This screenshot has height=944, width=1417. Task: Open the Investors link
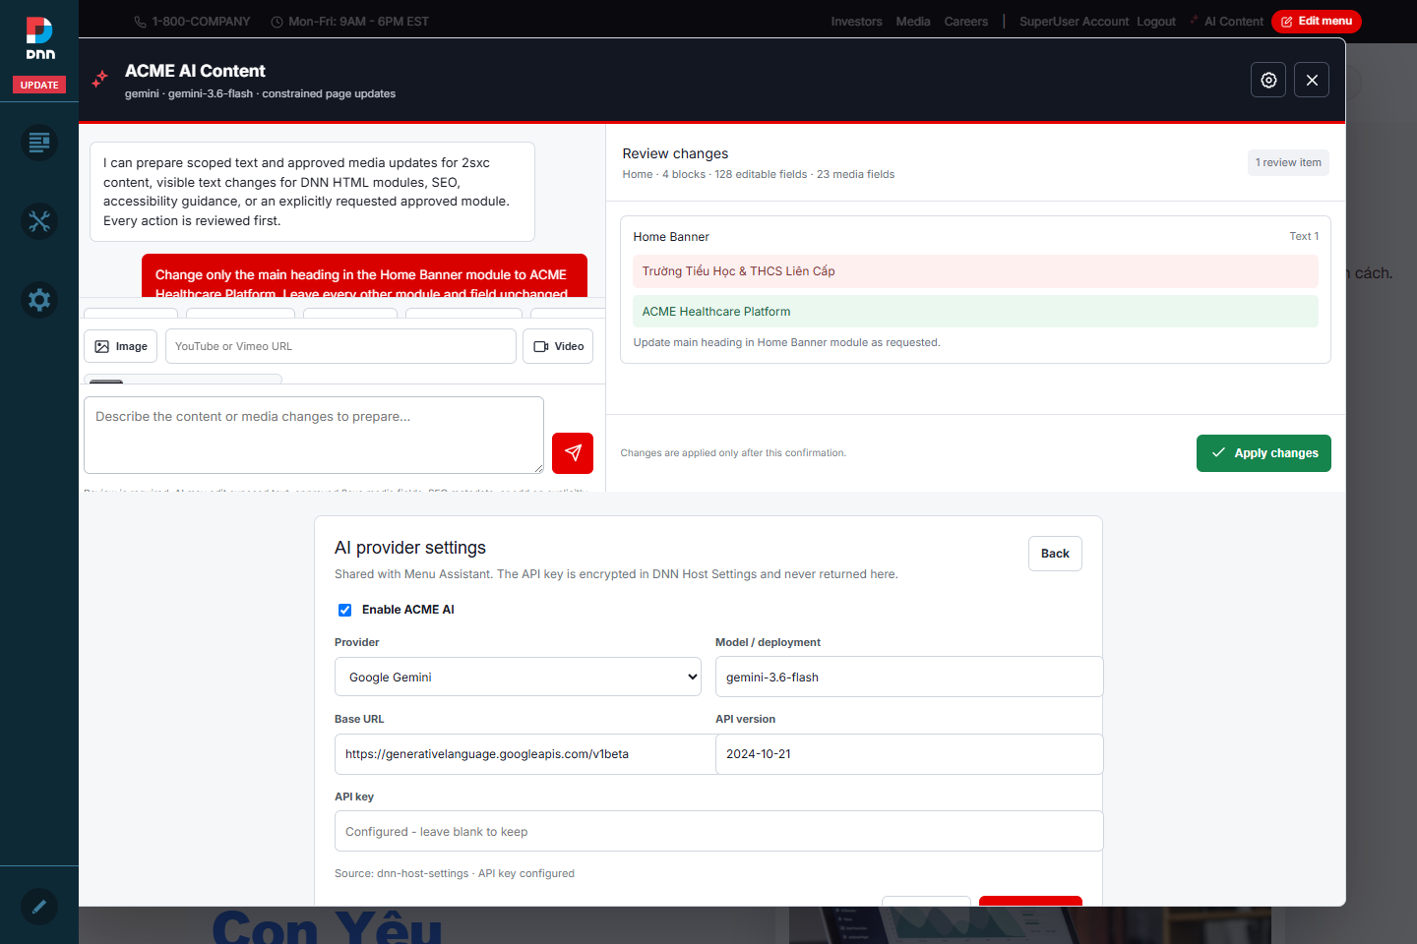[856, 22]
